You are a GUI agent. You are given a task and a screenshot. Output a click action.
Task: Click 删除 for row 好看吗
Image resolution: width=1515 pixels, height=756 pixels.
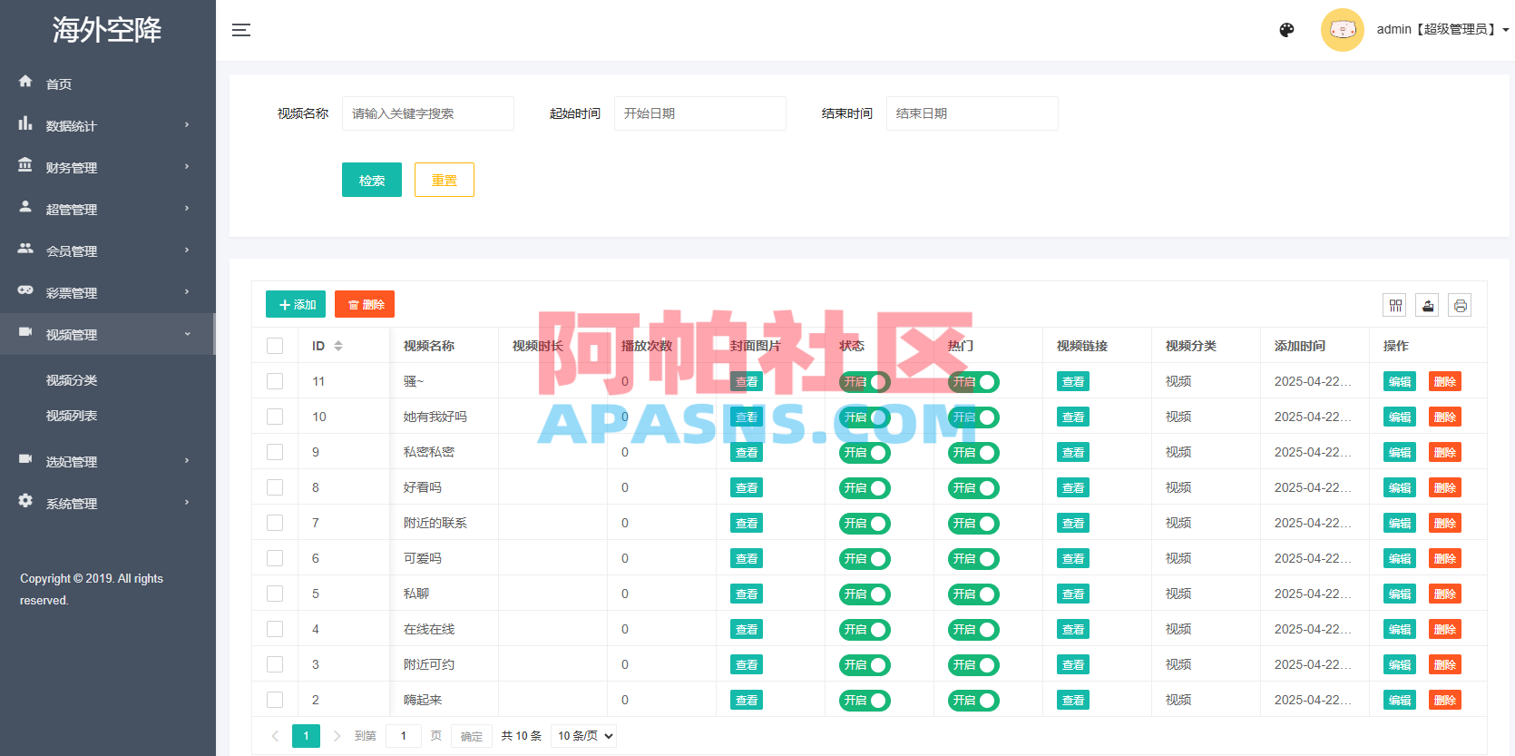pos(1445,488)
